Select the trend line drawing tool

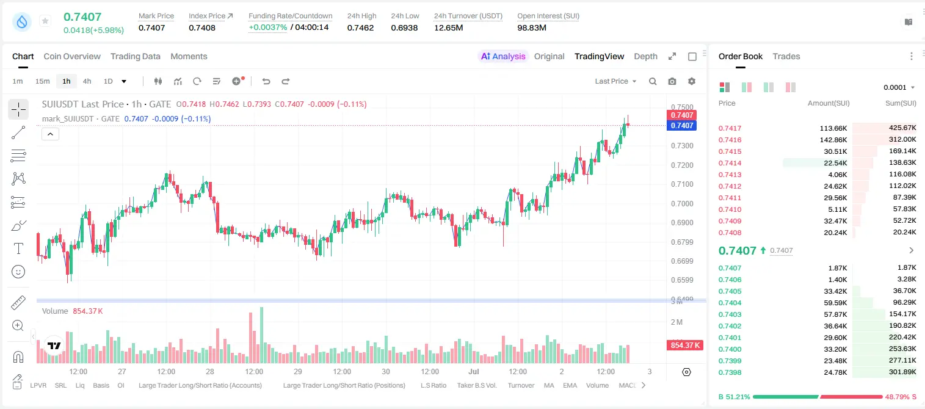coord(18,132)
